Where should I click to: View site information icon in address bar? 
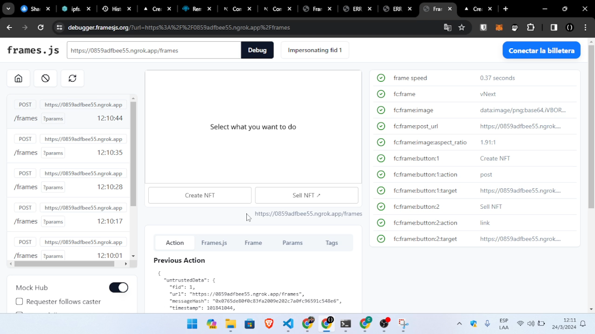[59, 27]
